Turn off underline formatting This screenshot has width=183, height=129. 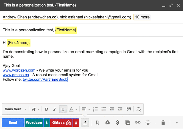pyautogui.click(x=63, y=109)
